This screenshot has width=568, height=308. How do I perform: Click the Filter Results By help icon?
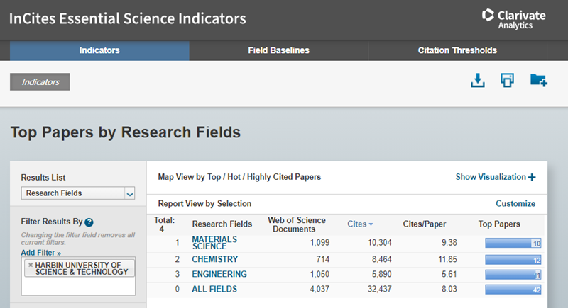[x=89, y=222]
